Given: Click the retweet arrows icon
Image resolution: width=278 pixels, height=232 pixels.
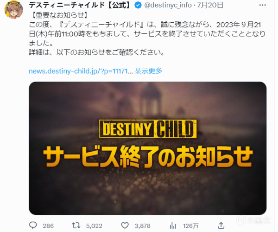Looking at the screenshot, I should [x=76, y=226].
